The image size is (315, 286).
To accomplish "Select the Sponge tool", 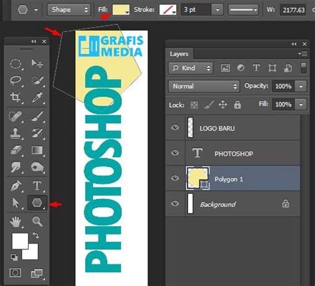I will (x=37, y=167).
